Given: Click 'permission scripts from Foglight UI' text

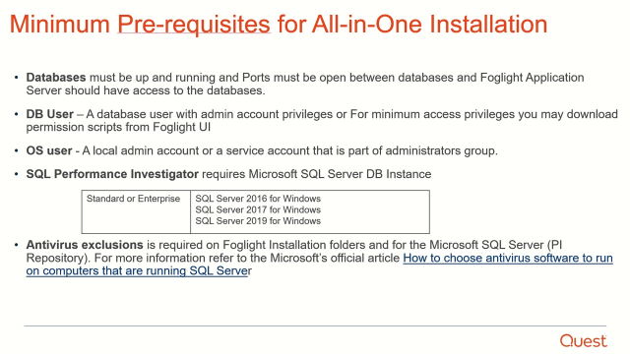Looking at the screenshot, I should [118, 127].
